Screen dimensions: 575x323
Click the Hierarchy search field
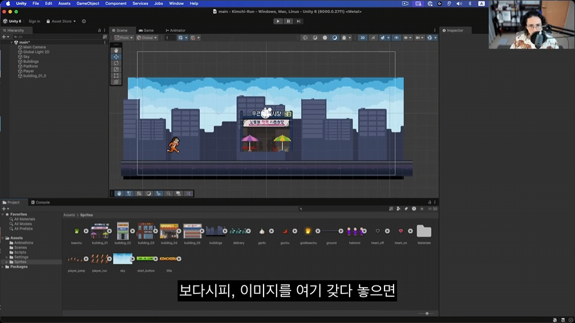point(57,37)
